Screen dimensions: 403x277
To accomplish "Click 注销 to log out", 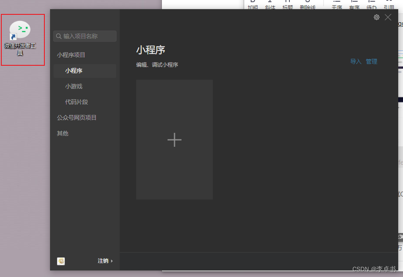I will (105, 261).
